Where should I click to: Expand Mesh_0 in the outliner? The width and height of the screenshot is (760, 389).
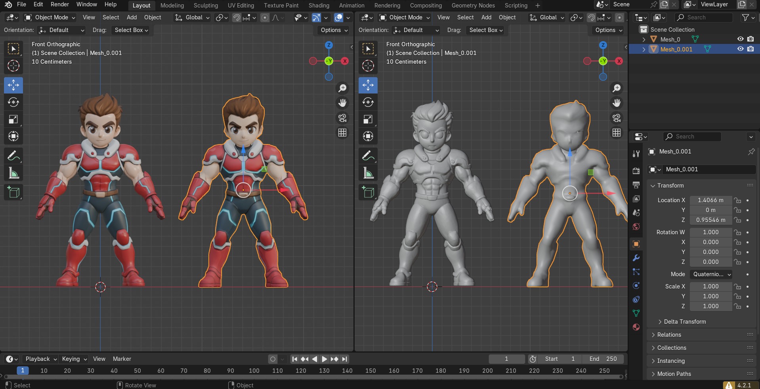click(644, 39)
